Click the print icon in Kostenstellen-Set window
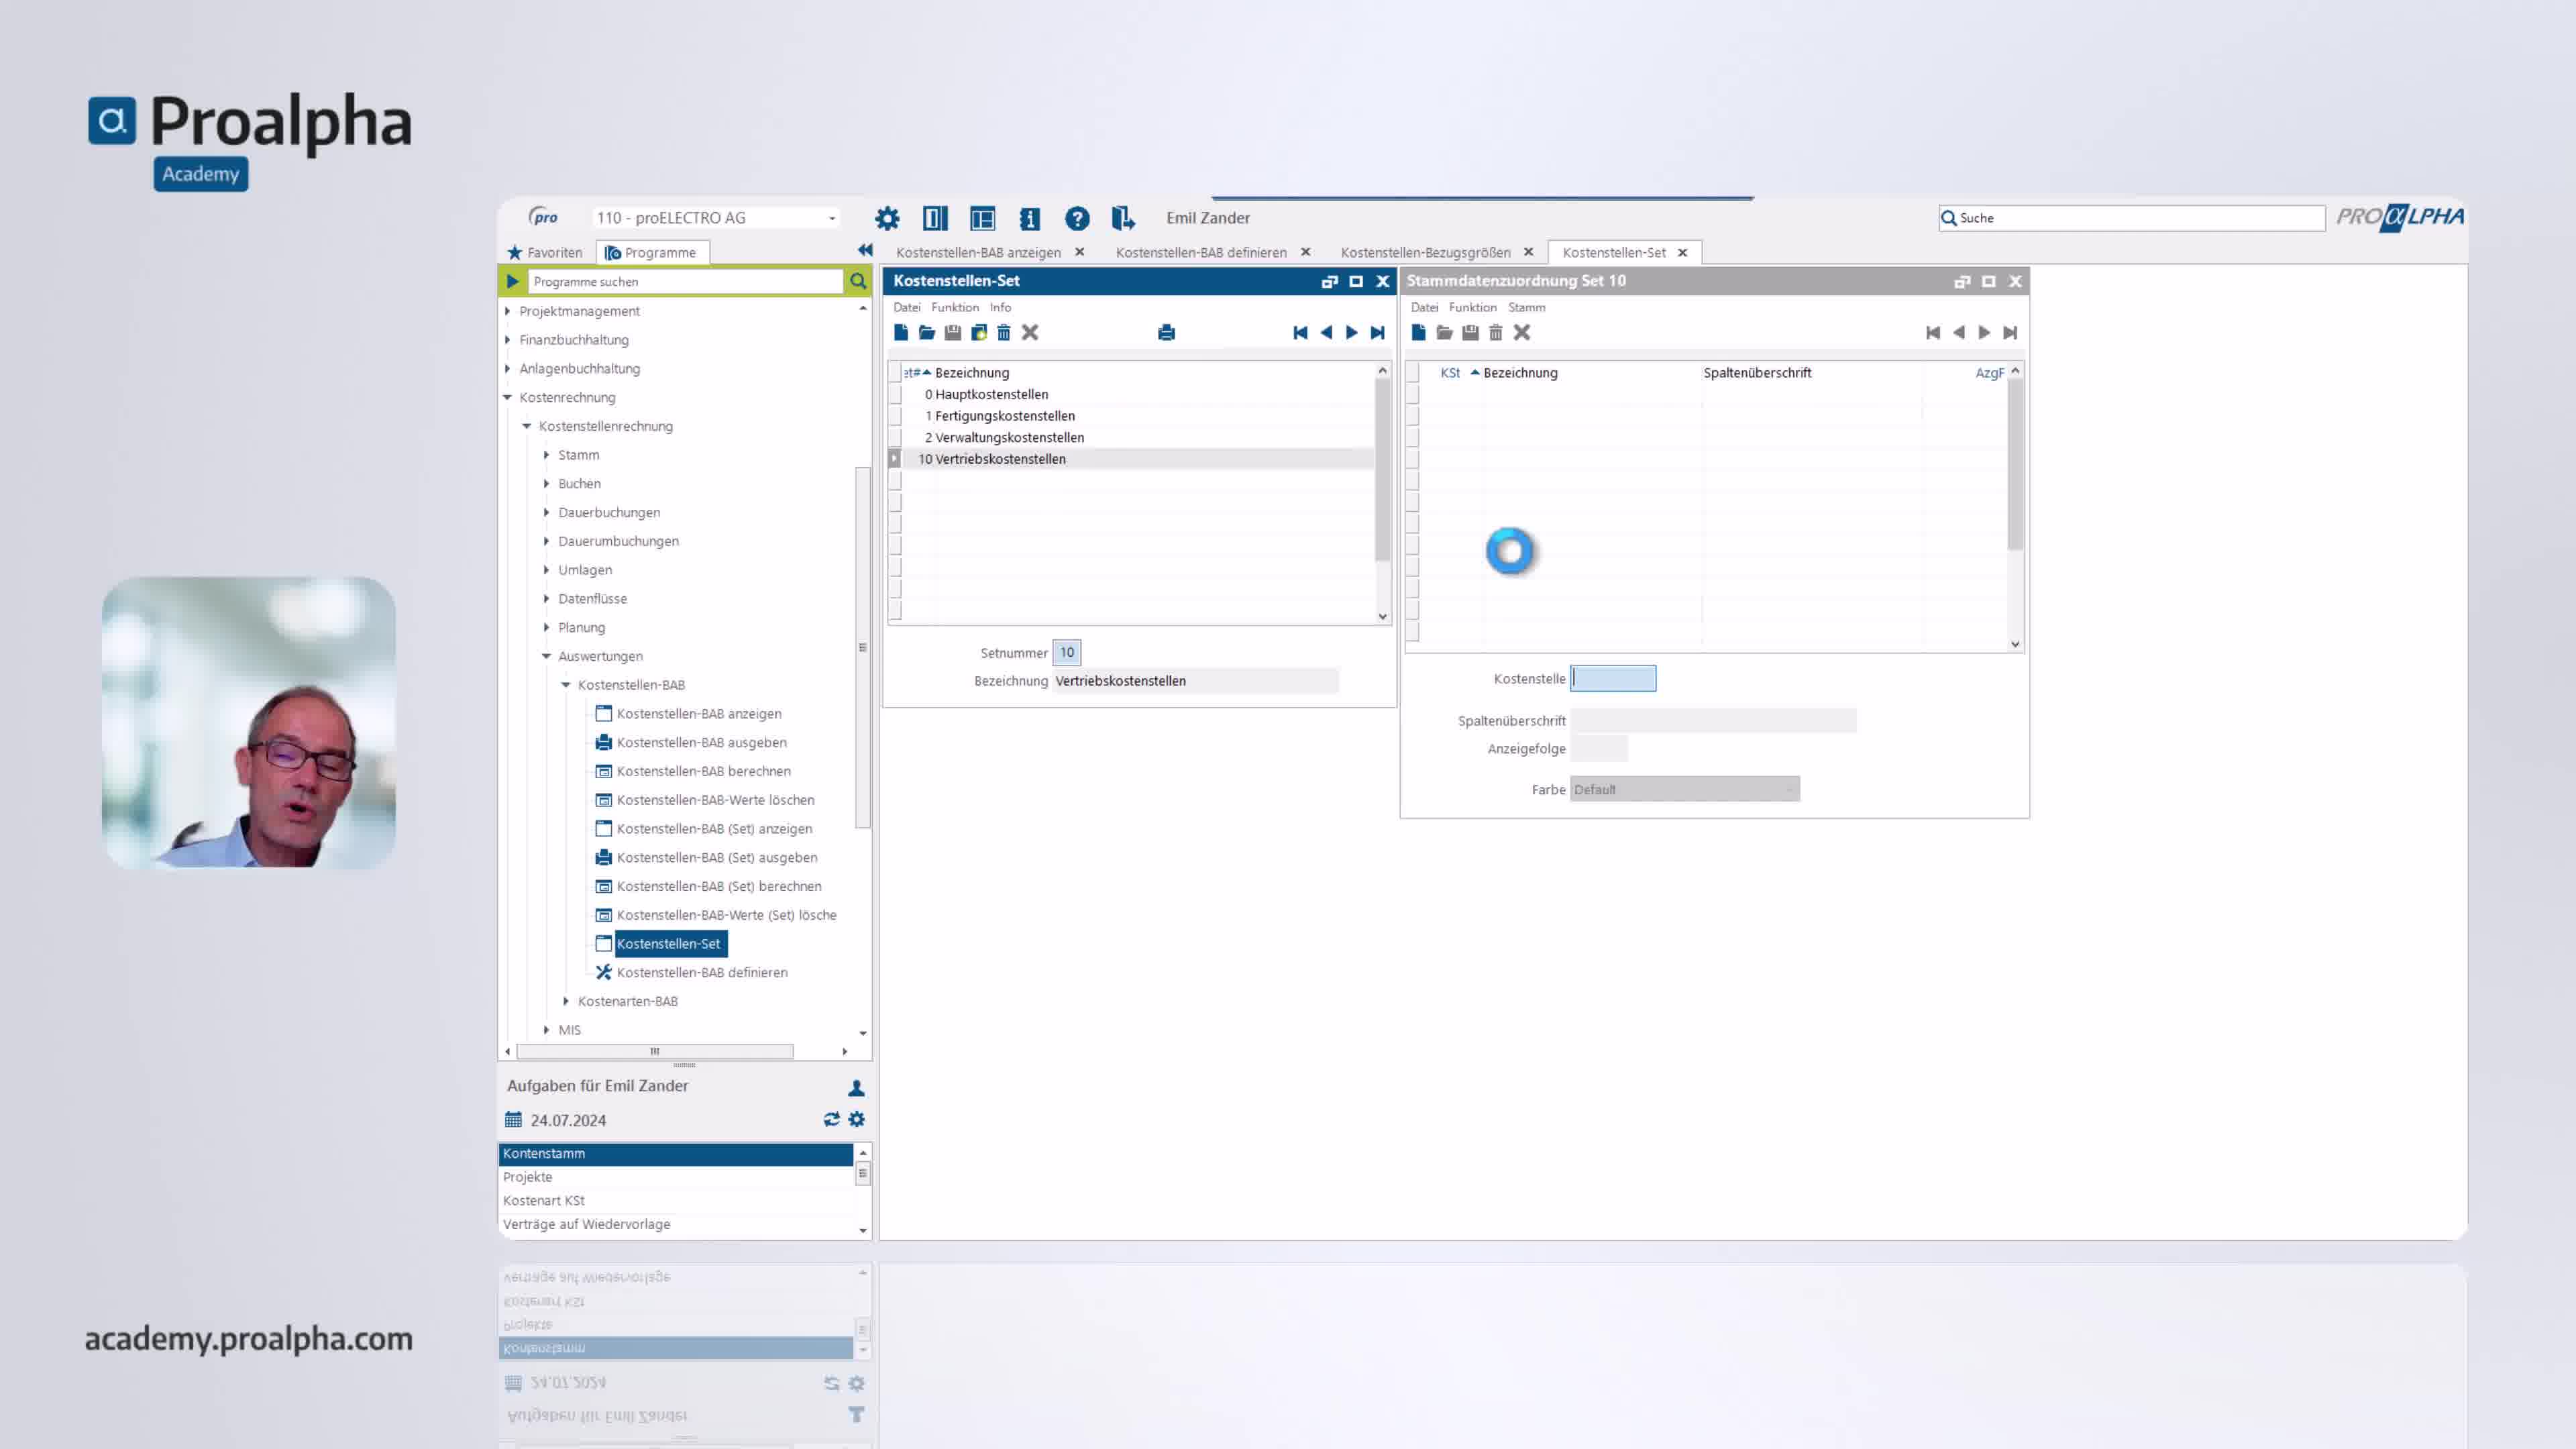 point(1166,333)
